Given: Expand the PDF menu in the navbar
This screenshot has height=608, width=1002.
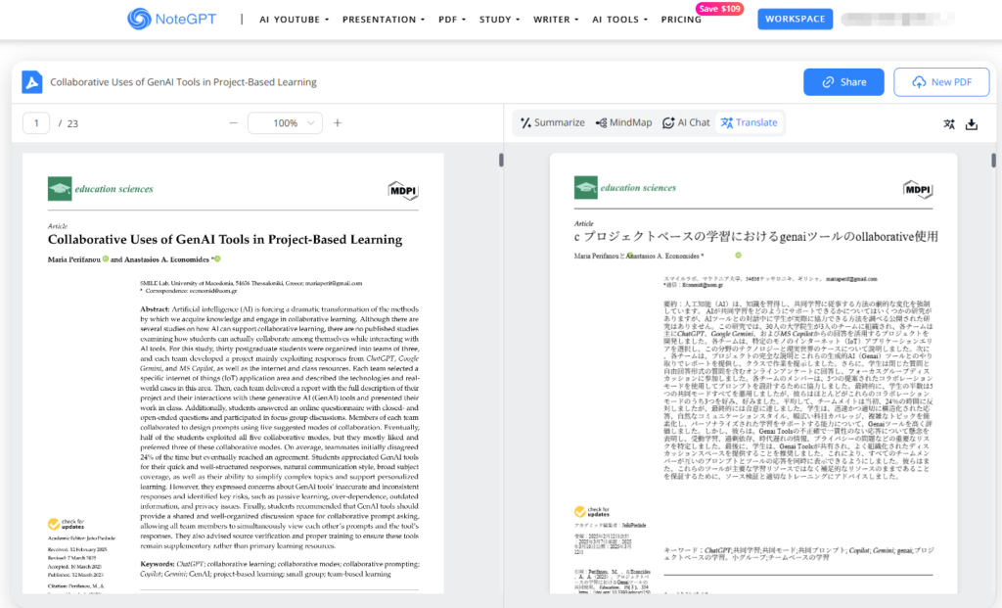Looking at the screenshot, I should (451, 19).
